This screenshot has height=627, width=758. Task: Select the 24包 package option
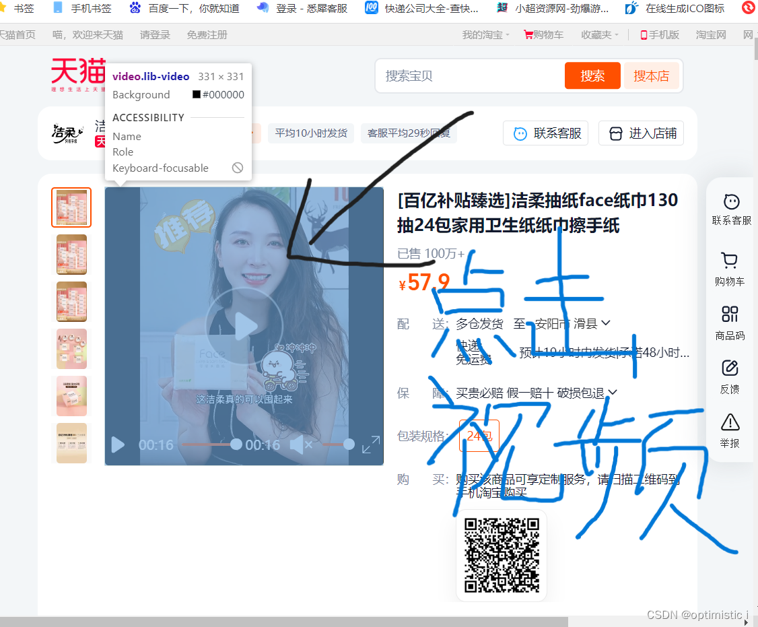tap(479, 436)
